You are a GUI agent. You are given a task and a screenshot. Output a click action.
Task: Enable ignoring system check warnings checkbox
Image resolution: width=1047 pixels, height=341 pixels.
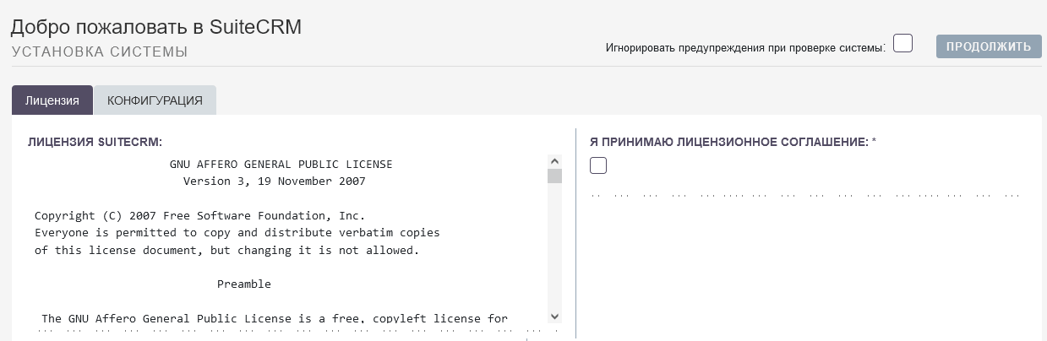click(903, 43)
